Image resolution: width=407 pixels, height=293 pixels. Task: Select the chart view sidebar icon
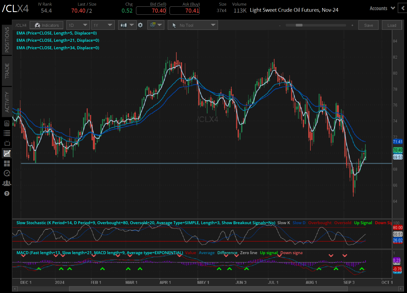coord(7,153)
